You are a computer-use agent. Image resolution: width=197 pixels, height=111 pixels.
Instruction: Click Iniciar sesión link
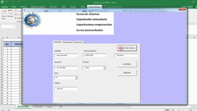coord(187,7)
